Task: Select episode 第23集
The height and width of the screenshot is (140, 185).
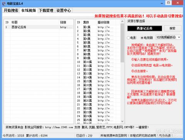Action: (x=98, y=112)
